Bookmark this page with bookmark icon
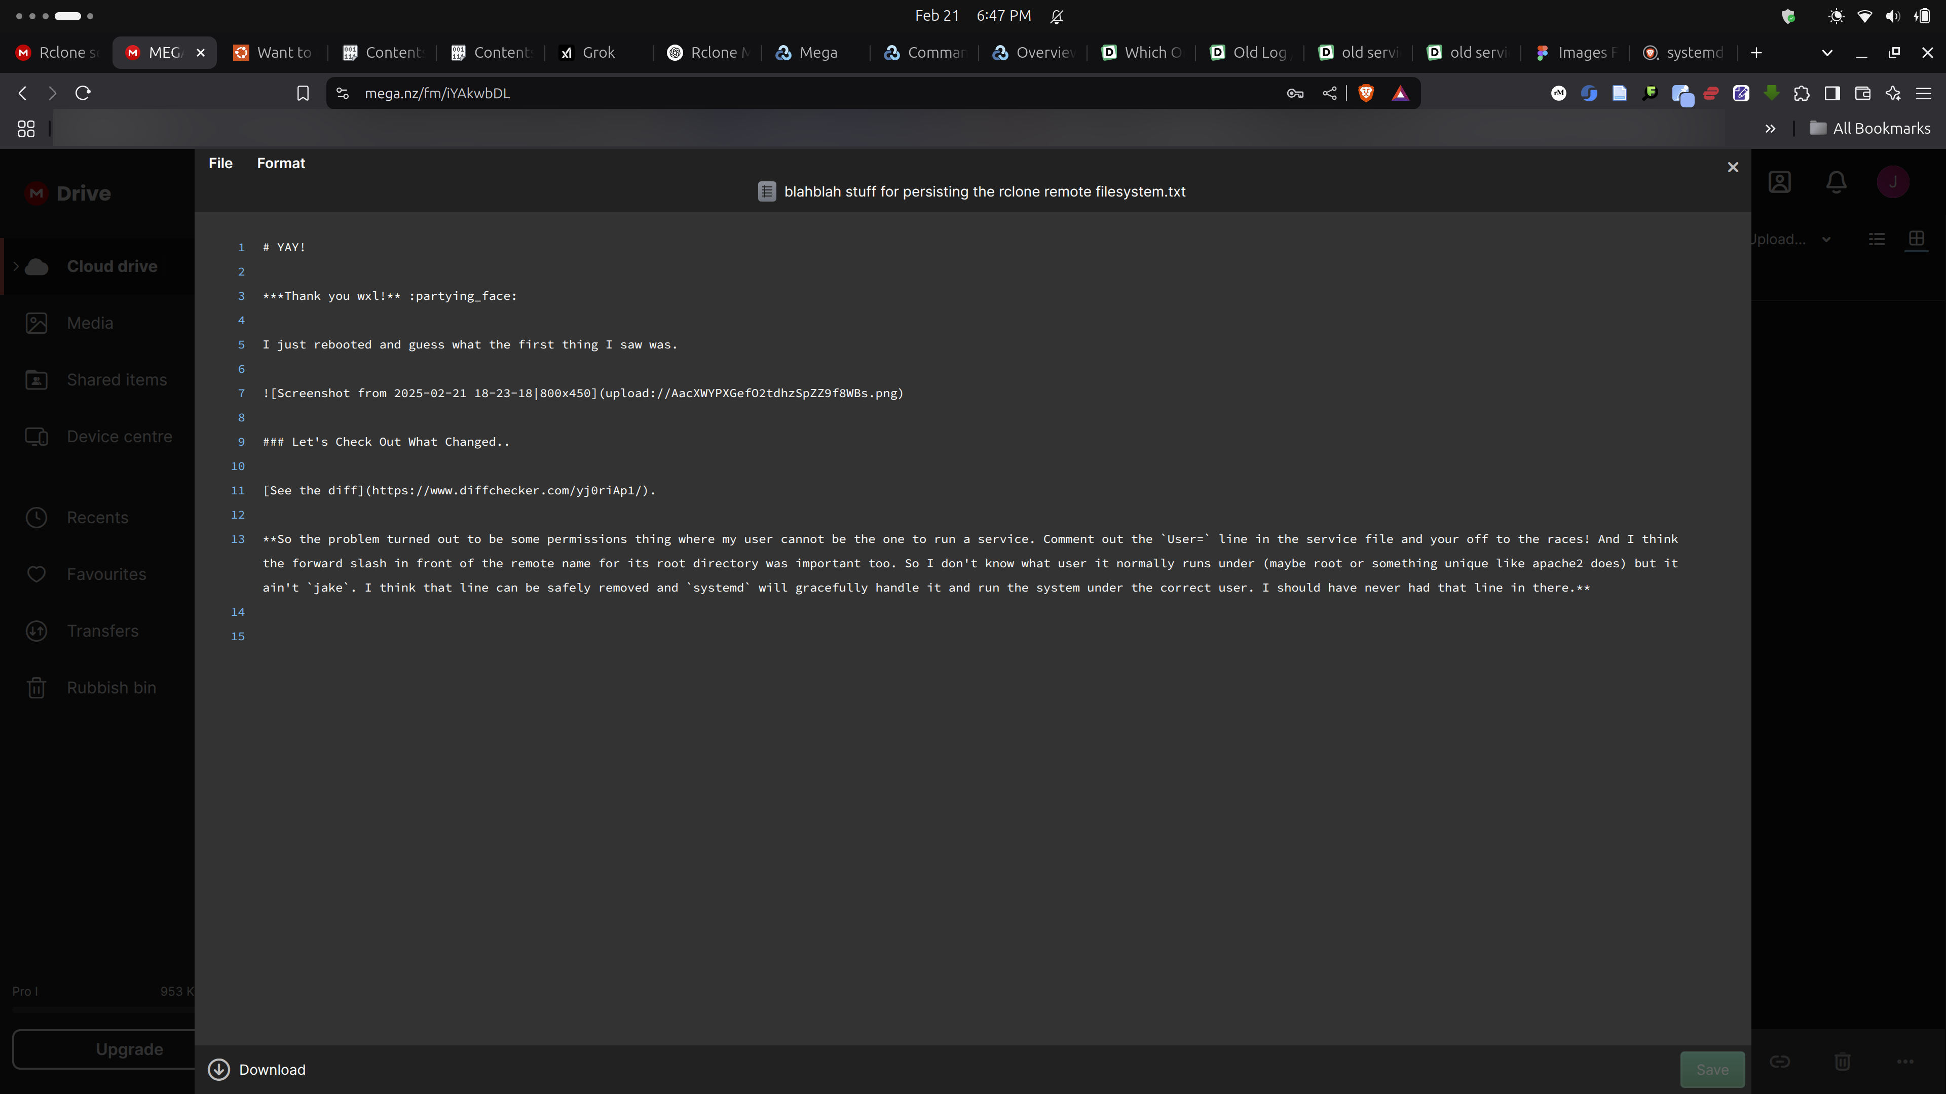1946x1094 pixels. click(303, 93)
